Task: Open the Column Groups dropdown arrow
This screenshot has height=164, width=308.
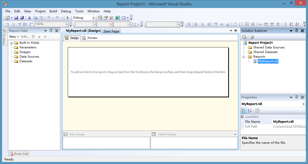Action: pyautogui.click(x=235, y=134)
